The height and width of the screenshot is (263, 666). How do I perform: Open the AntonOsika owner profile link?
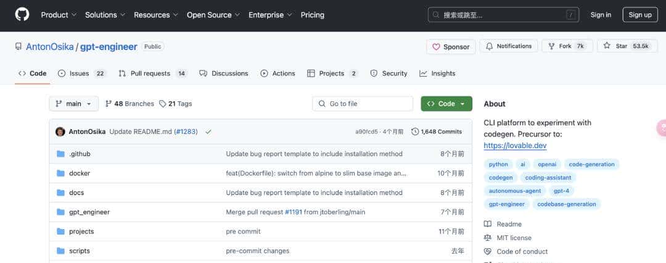[50, 47]
